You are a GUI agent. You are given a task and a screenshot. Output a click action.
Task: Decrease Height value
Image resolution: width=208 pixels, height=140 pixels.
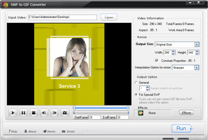point(197,54)
